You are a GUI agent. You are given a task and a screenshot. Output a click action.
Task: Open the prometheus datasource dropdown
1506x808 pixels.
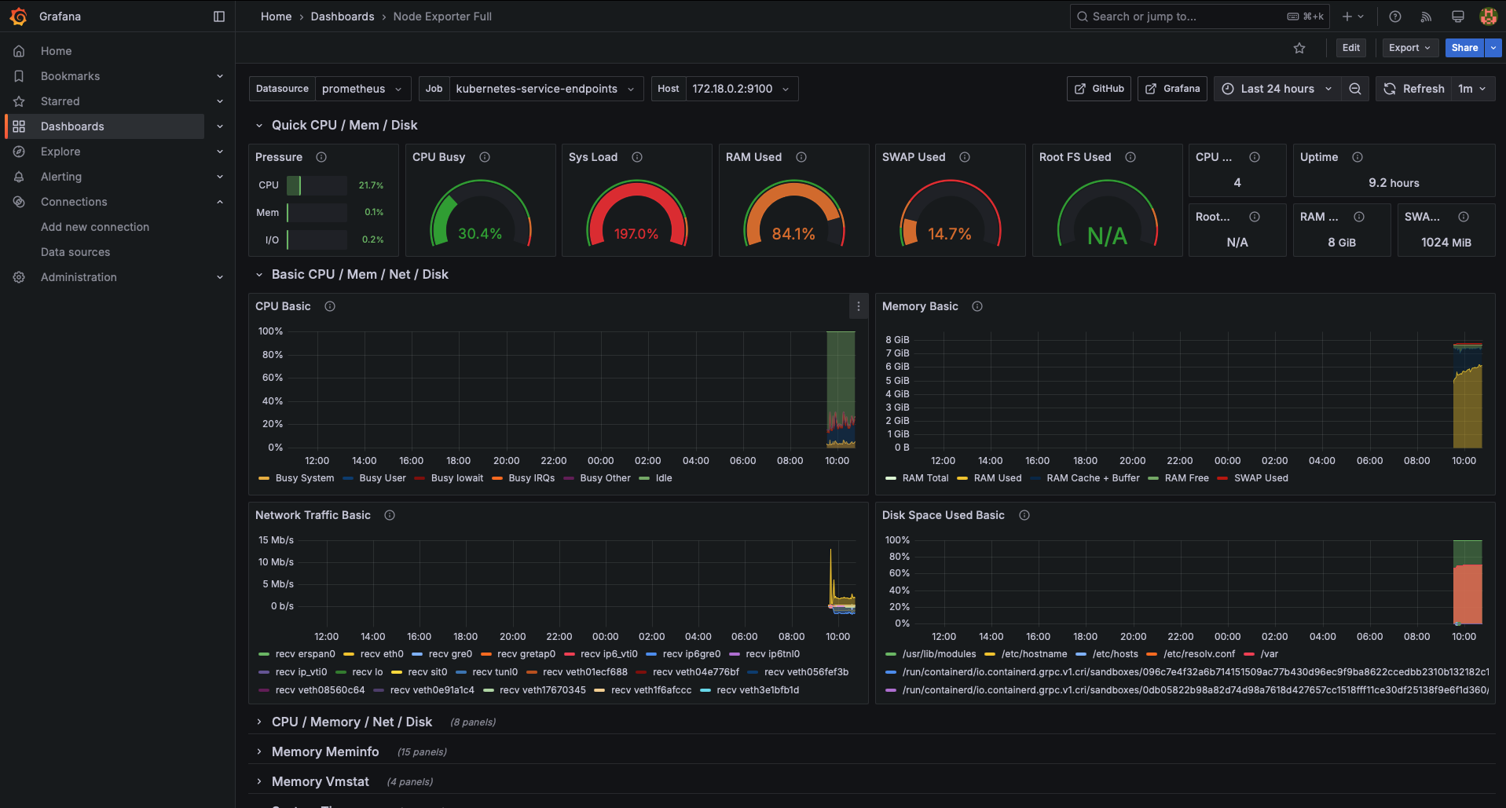point(362,89)
